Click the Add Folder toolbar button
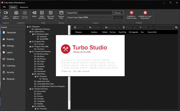Viewport: 180px width, 111px height. pyautogui.click(x=95, y=27)
